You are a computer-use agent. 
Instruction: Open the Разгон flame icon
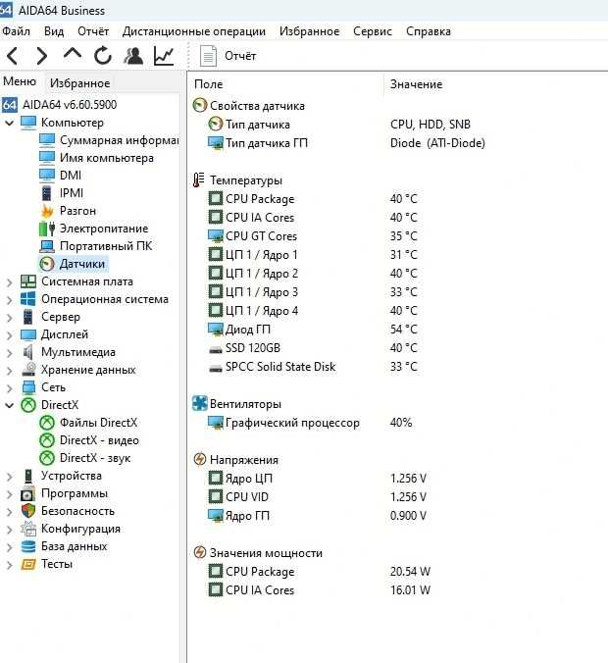tap(47, 211)
